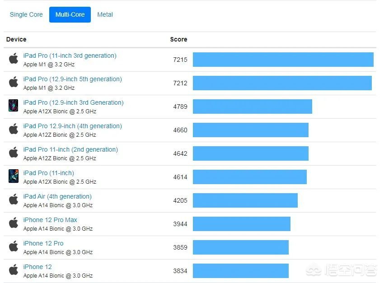Image resolution: width=384 pixels, height=283 pixels.
Task: Click the score bar for 4660
Action: click(251, 130)
